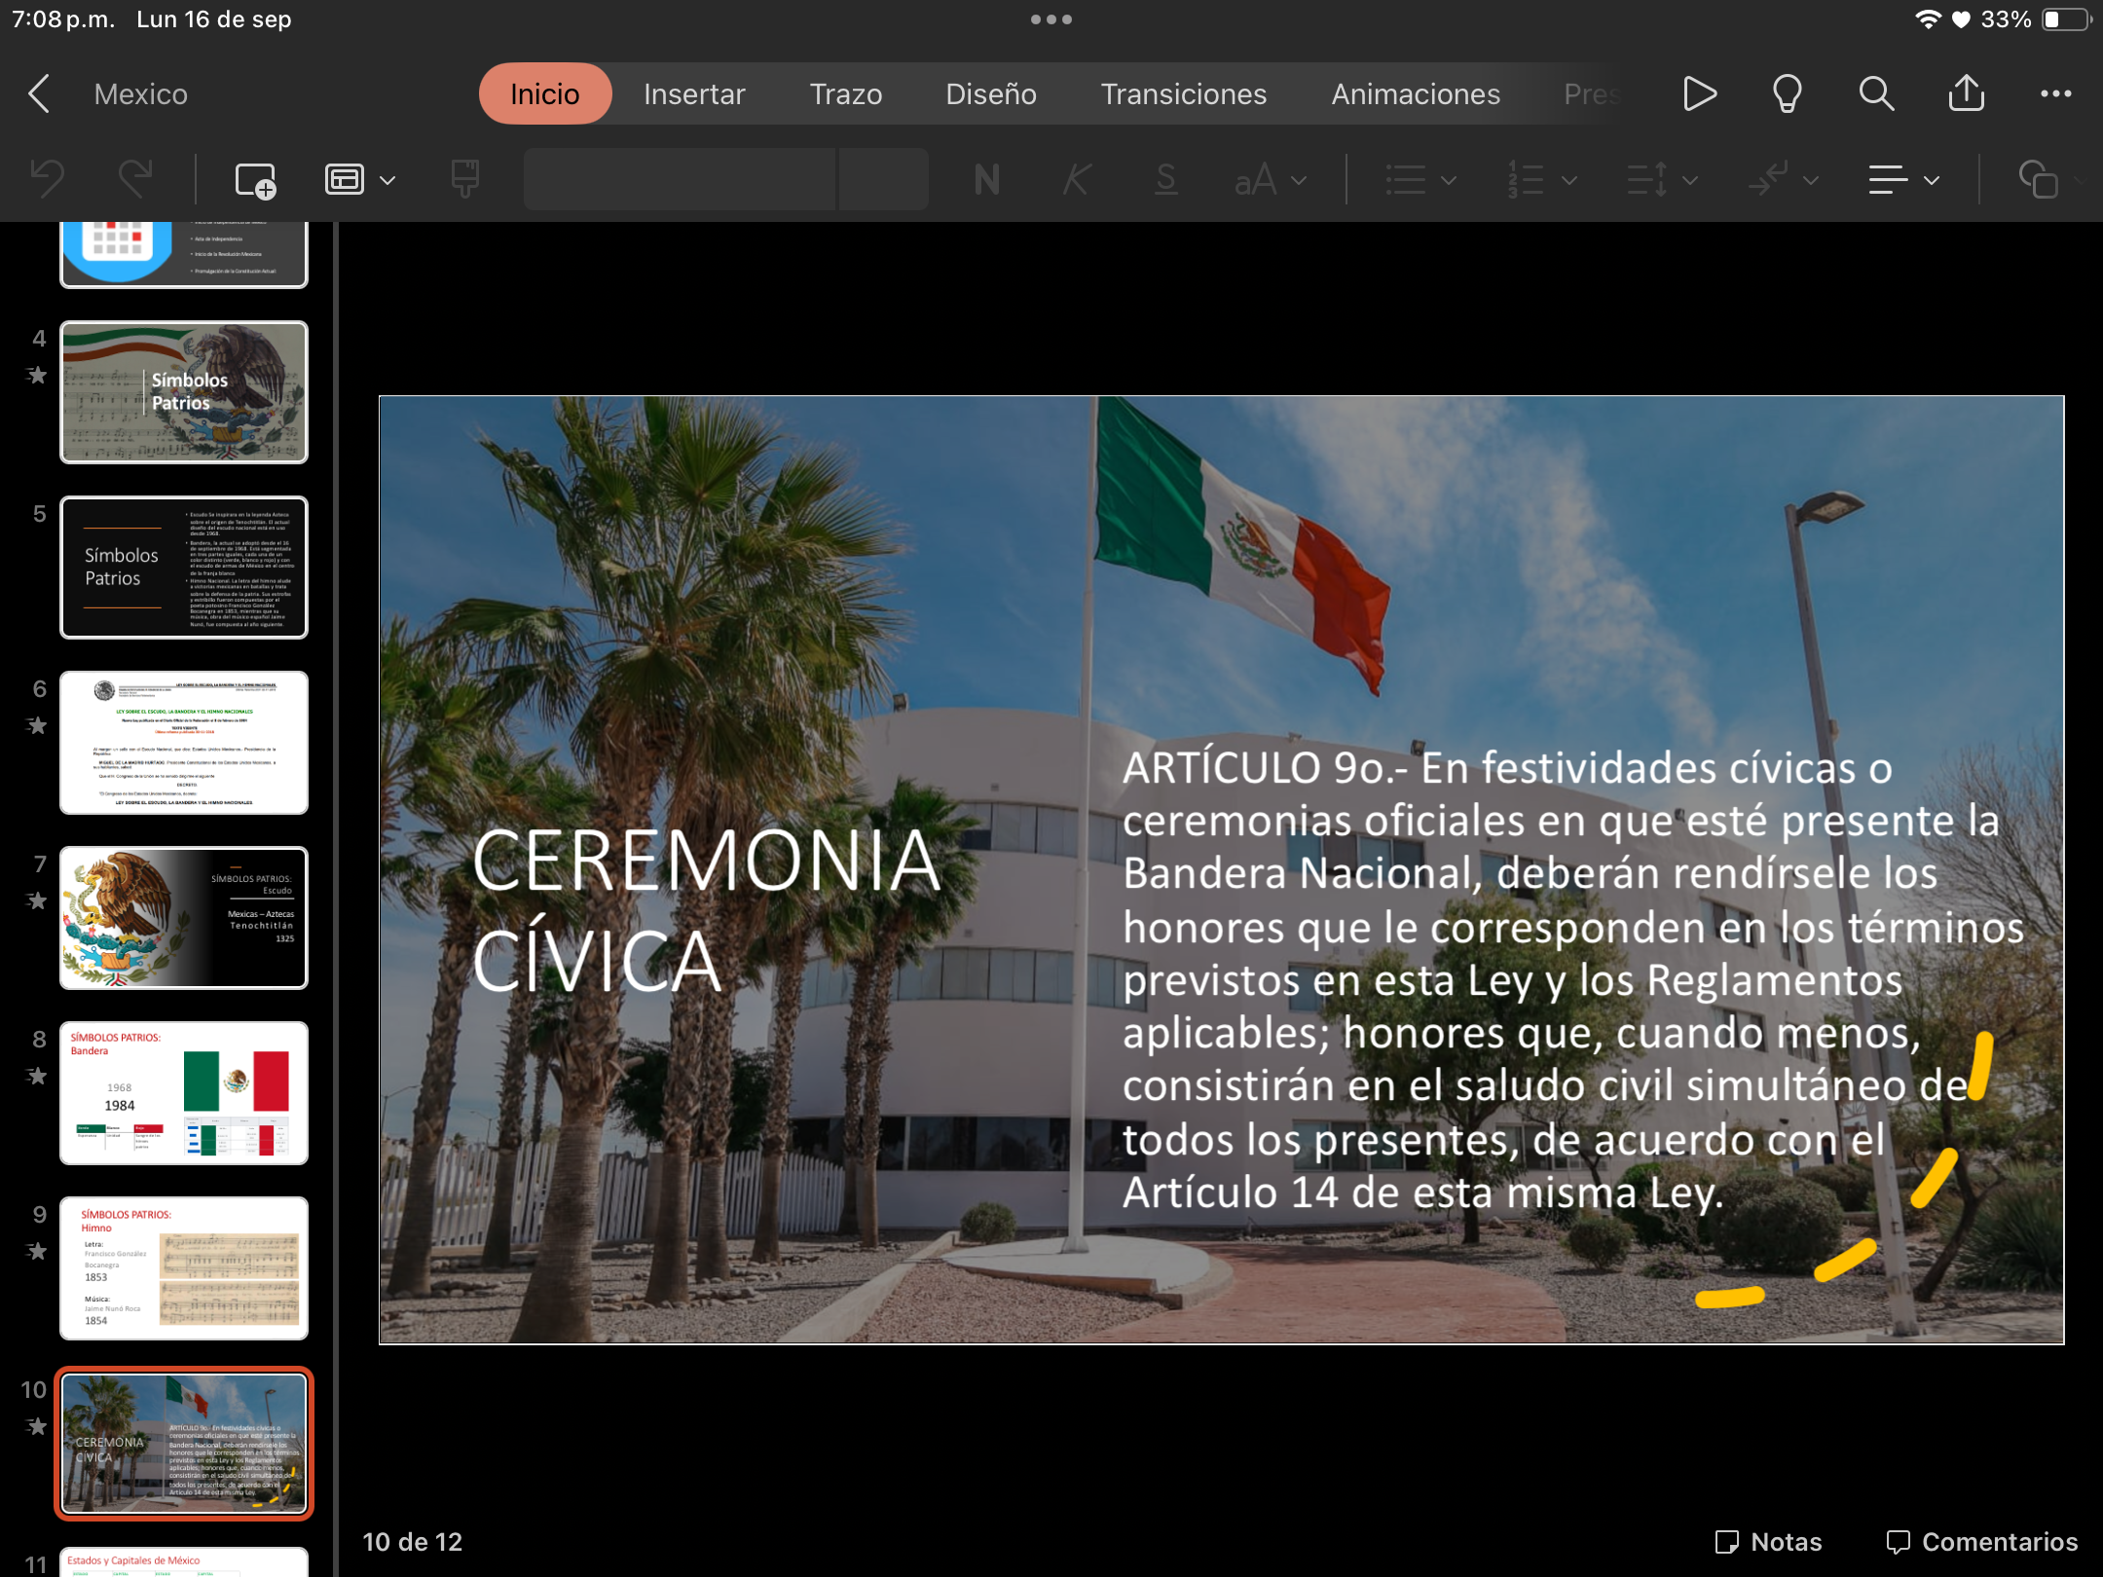Screen dimensions: 2103x1577
Task: Redo the last action
Action: [135, 179]
